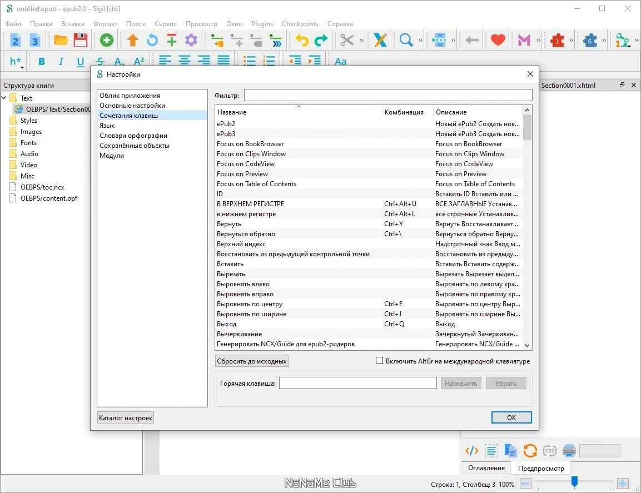The height and width of the screenshot is (493, 641).
Task: Click the Preview inspect code icon
Action: [x=472, y=451]
